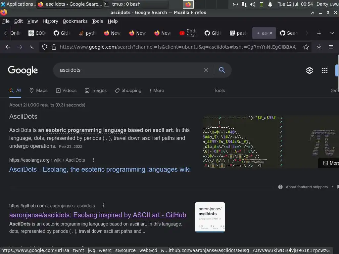Stop loading the page with the X button

click(32, 47)
